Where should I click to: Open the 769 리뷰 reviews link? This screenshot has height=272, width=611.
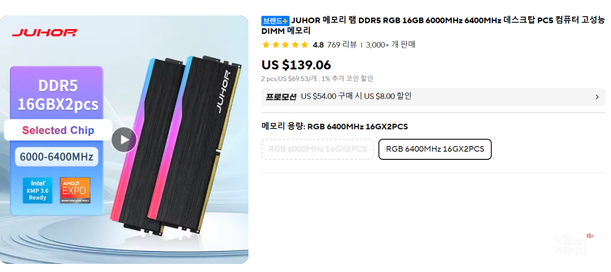click(x=342, y=45)
